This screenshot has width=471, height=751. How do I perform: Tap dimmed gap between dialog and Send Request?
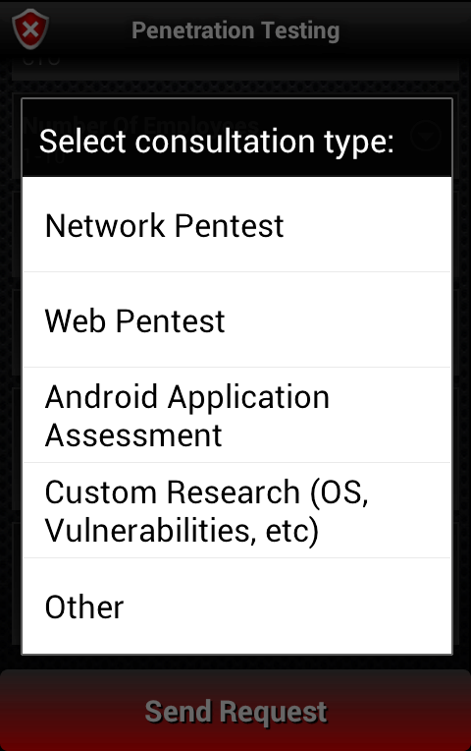[235, 663]
